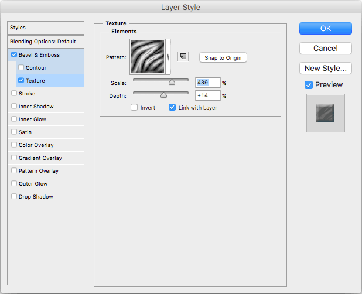Select the Contour label

pyautogui.click(x=36, y=68)
